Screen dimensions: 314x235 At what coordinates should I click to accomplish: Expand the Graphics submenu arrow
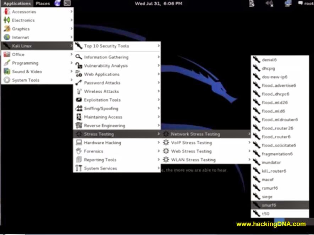[x=71, y=29]
